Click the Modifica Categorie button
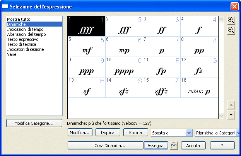 pos(34,123)
